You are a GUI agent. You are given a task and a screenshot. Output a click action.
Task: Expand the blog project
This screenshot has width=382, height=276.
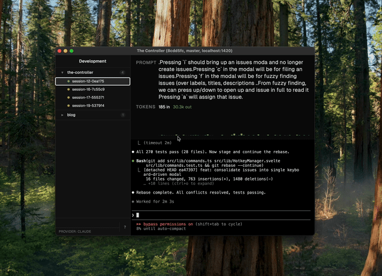[62, 115]
